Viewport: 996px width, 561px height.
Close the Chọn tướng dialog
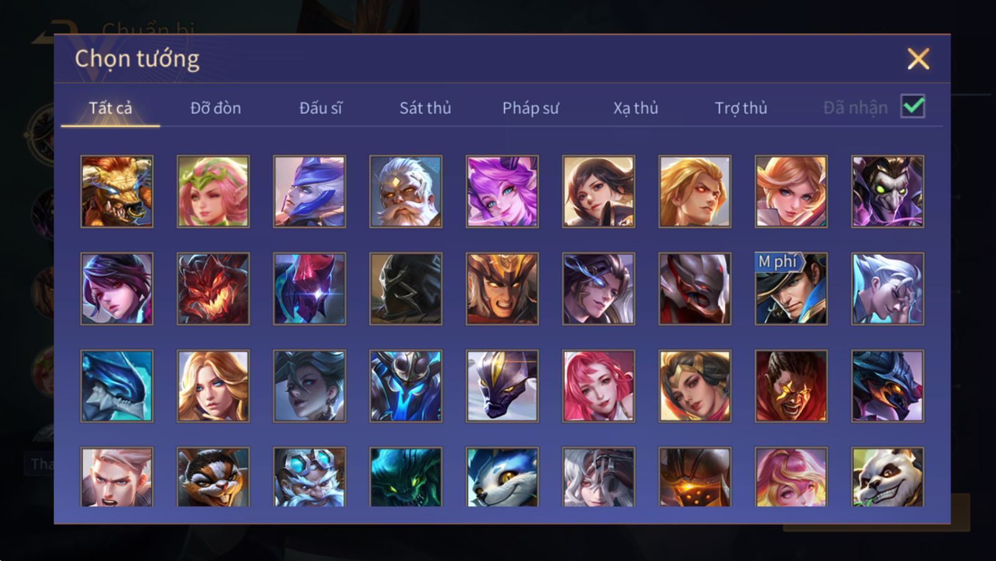tap(918, 59)
